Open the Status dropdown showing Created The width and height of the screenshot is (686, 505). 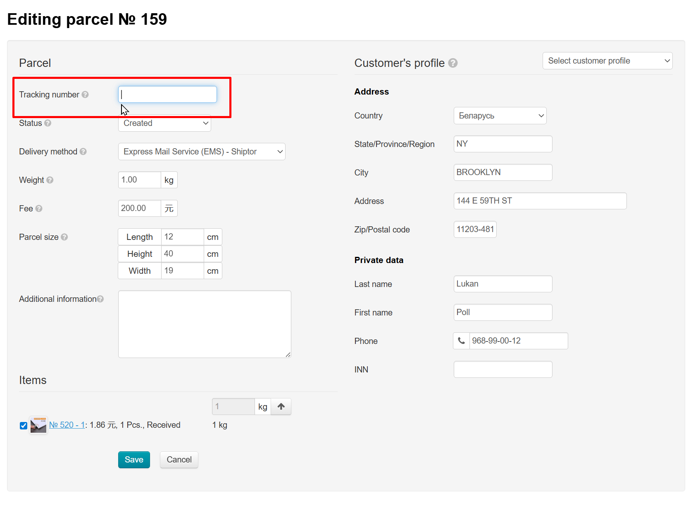[164, 123]
